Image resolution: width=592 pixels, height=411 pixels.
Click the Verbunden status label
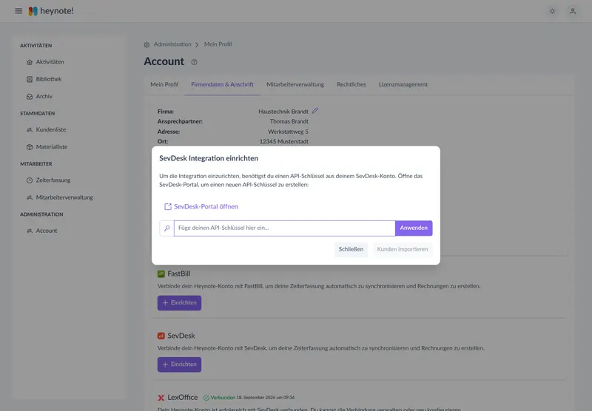223,398
